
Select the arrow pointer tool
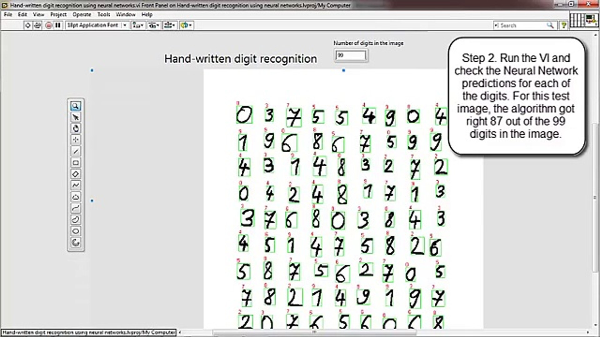(75, 118)
